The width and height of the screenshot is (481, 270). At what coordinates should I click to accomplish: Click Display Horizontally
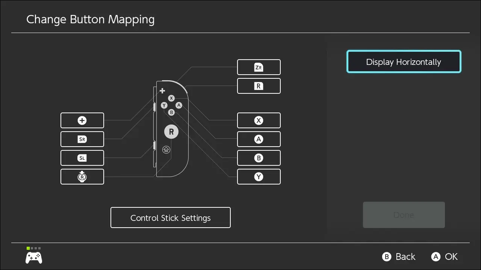[404, 61]
